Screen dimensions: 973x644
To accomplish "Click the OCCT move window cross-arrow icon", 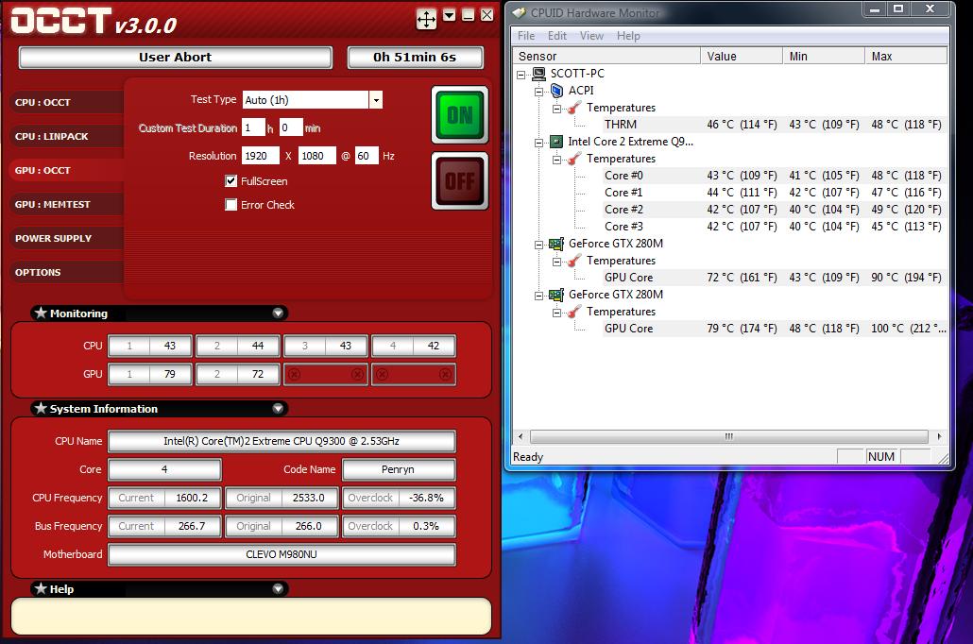I will [x=426, y=19].
